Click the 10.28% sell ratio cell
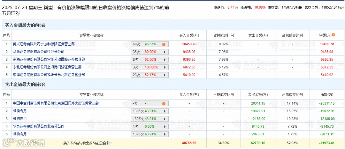The width and height of the screenshot is (345, 149). 292,119
